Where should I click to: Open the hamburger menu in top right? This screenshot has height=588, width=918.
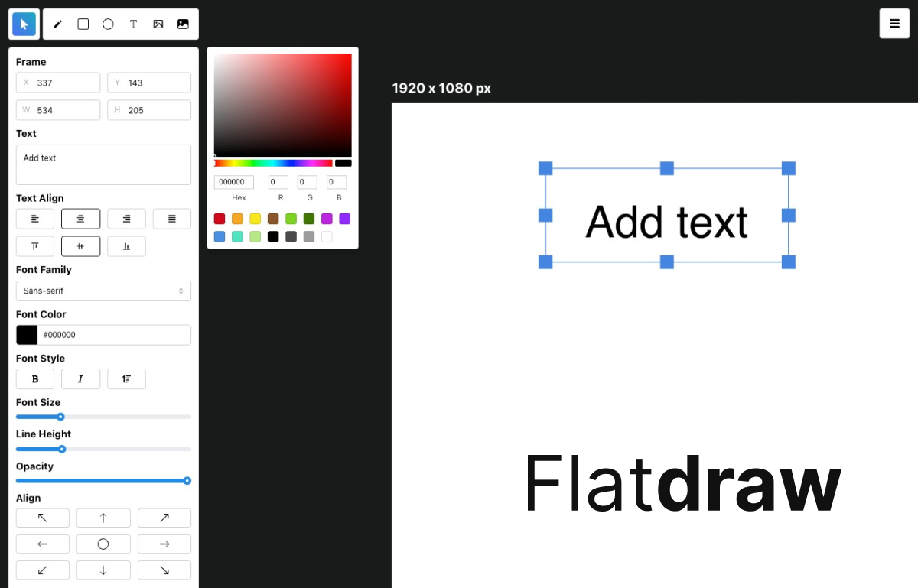click(894, 23)
